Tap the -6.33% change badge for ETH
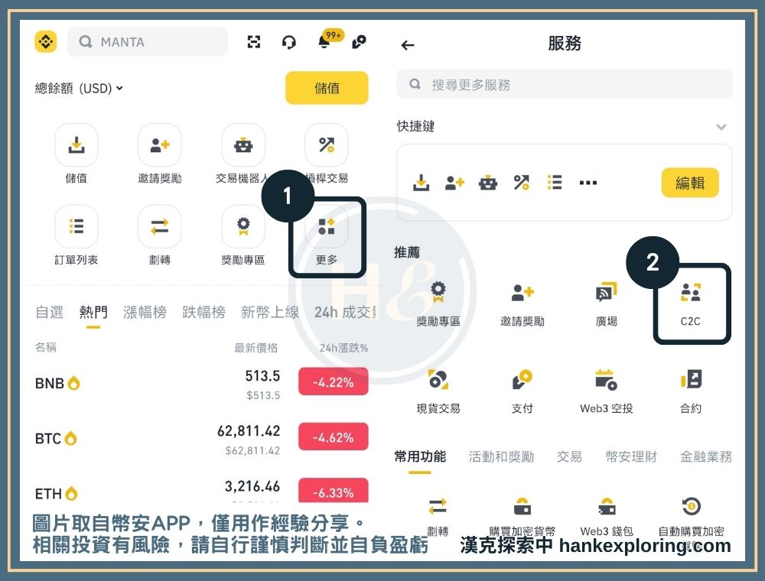Viewport: 765px width, 581px height. click(334, 491)
